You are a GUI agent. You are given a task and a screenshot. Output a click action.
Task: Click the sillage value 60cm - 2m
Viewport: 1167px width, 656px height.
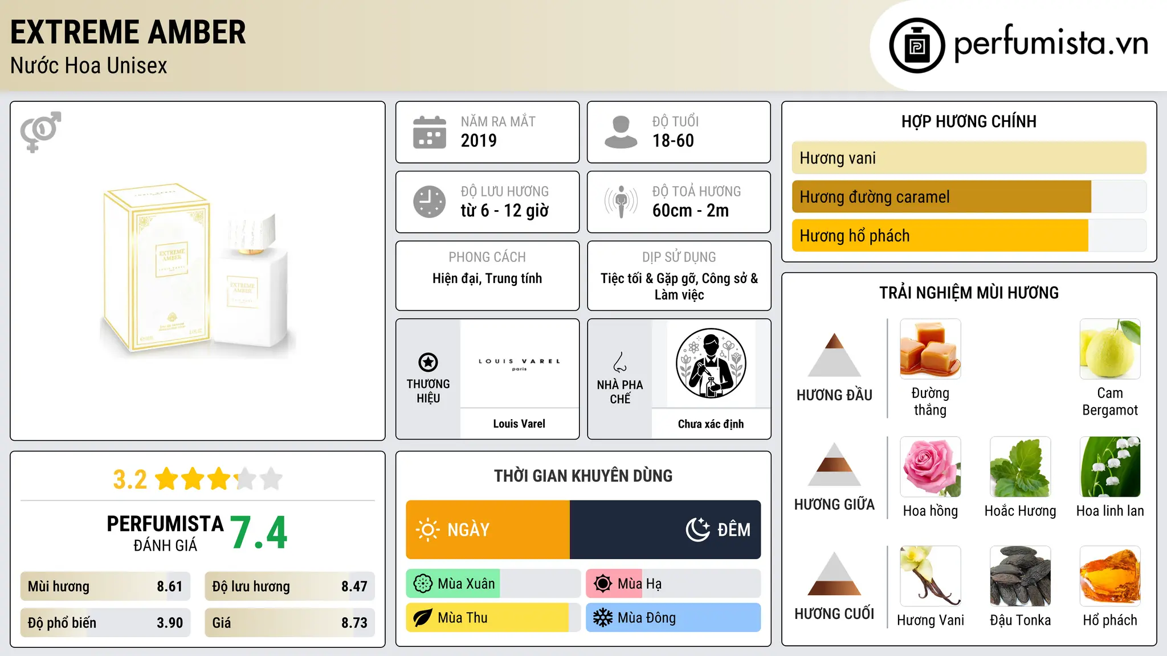point(691,211)
